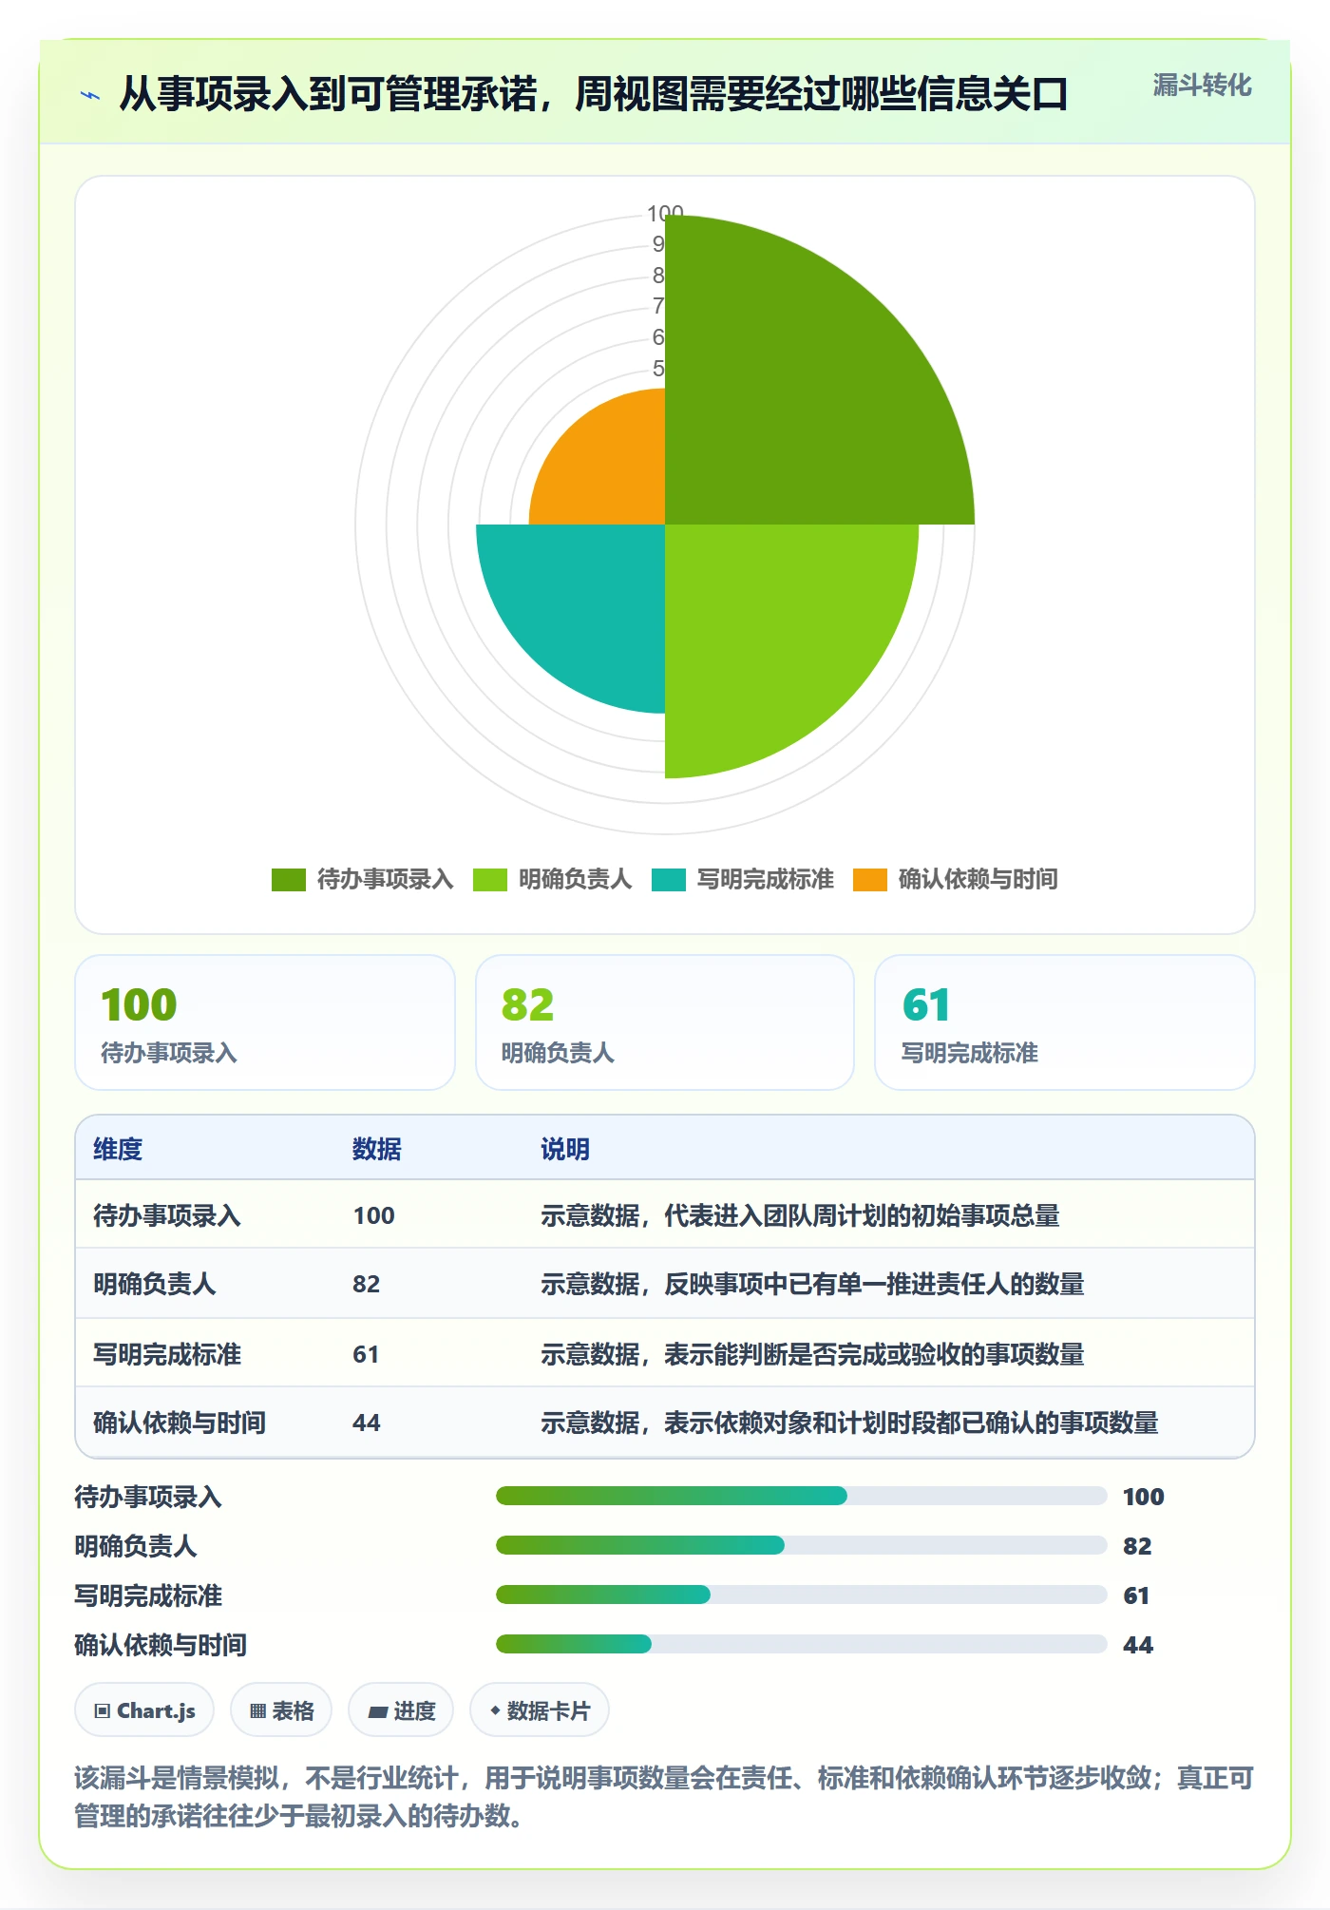This screenshot has height=1910, width=1330.
Task: Click the 写明完成标准 table row label
Action: [x=167, y=1354]
